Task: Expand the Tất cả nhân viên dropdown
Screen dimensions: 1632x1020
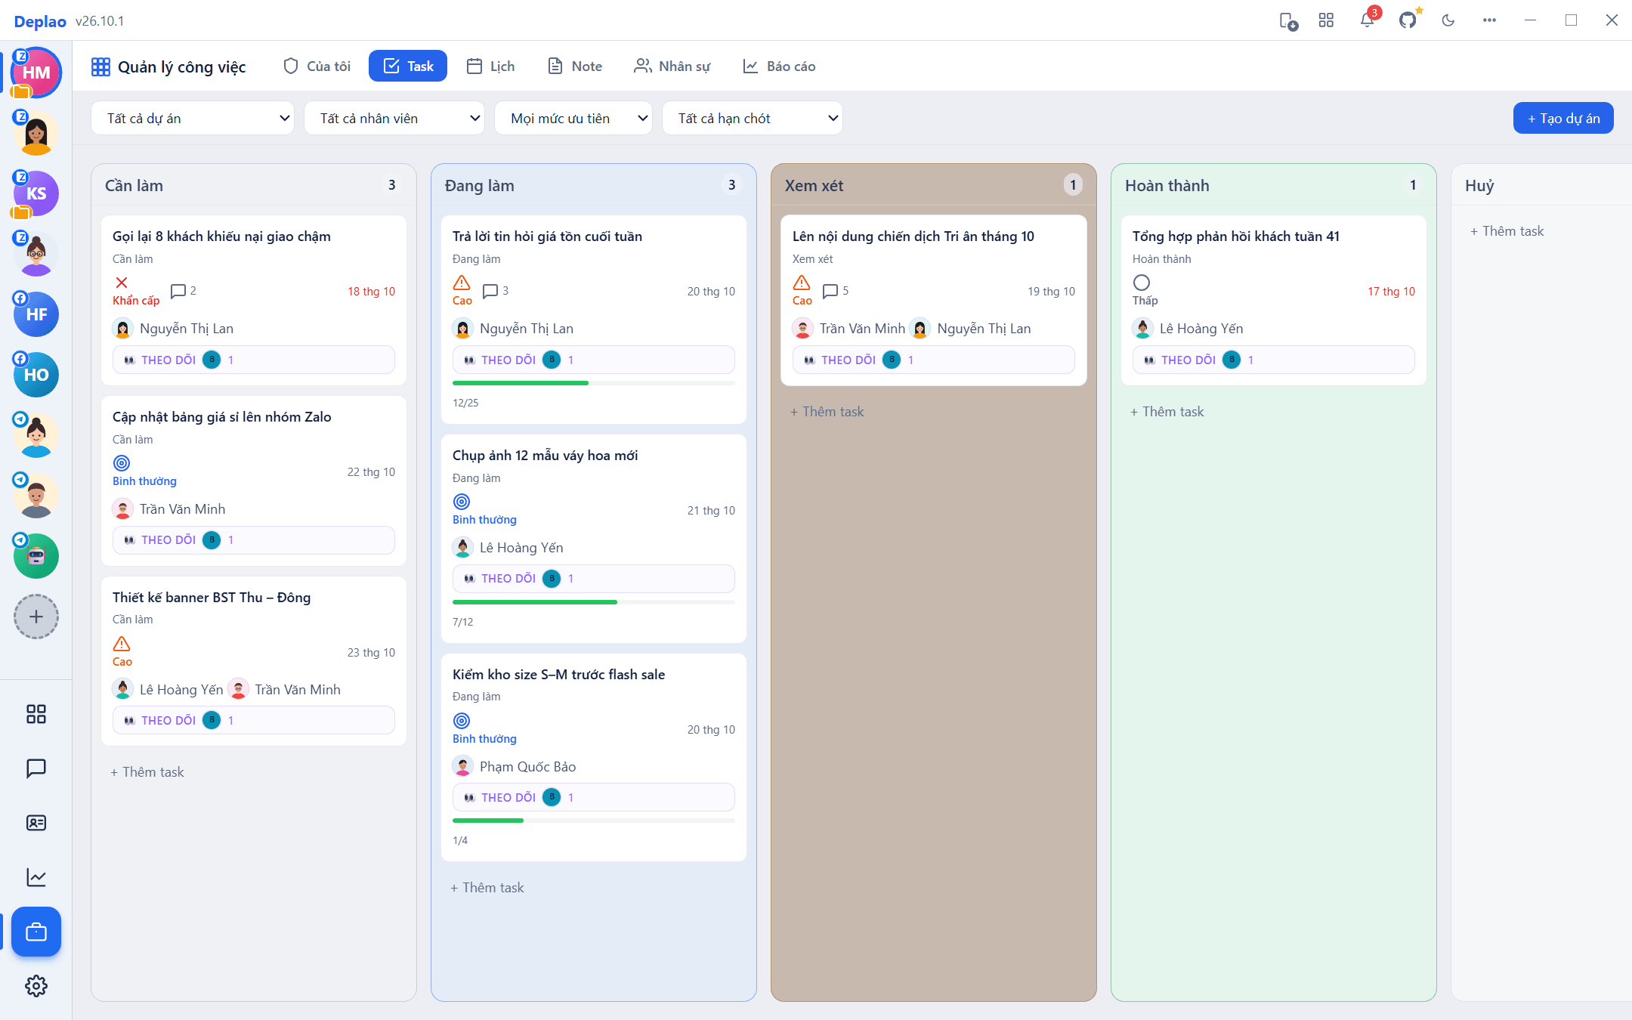Action: [394, 119]
